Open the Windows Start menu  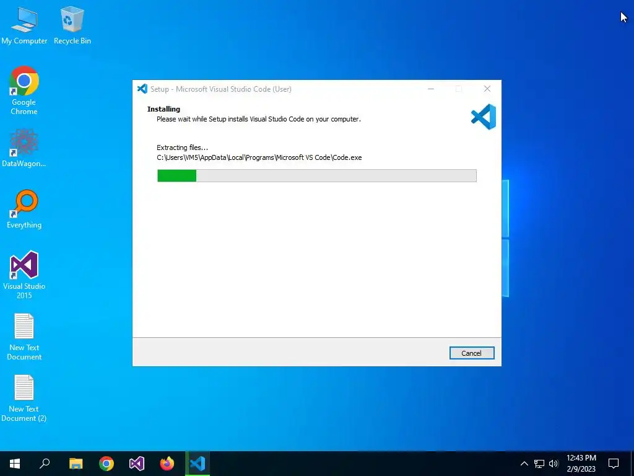[x=15, y=464]
